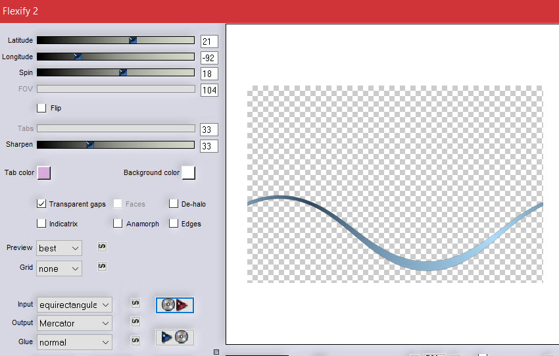Click the cycle icon next to Grid
Viewport: 559px width, 356px height.
(x=102, y=266)
